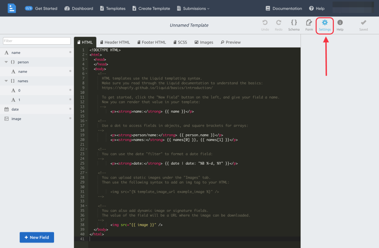
Task: Collapse the person object group
Action: point(6,62)
